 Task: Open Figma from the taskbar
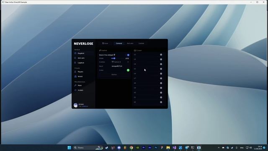[x=162, y=148]
